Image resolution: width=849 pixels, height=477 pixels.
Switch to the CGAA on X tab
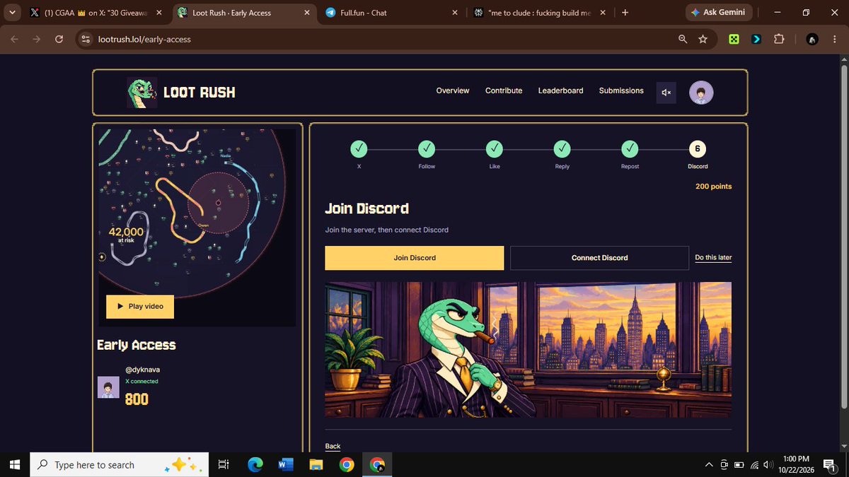[x=96, y=13]
